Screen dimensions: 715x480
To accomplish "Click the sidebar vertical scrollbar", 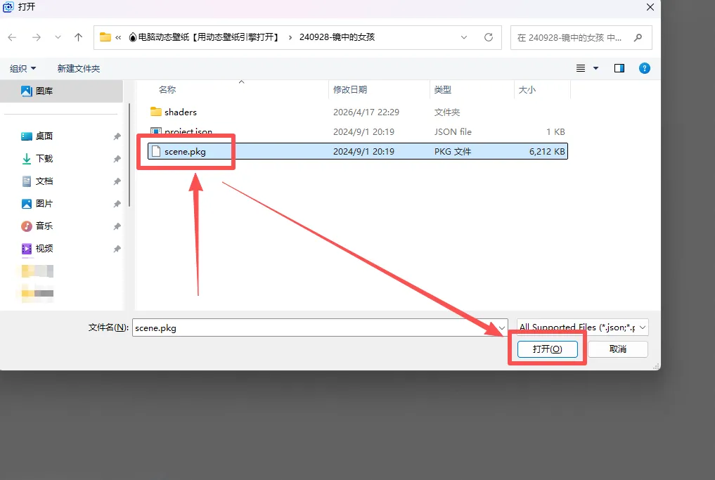I will (129, 155).
